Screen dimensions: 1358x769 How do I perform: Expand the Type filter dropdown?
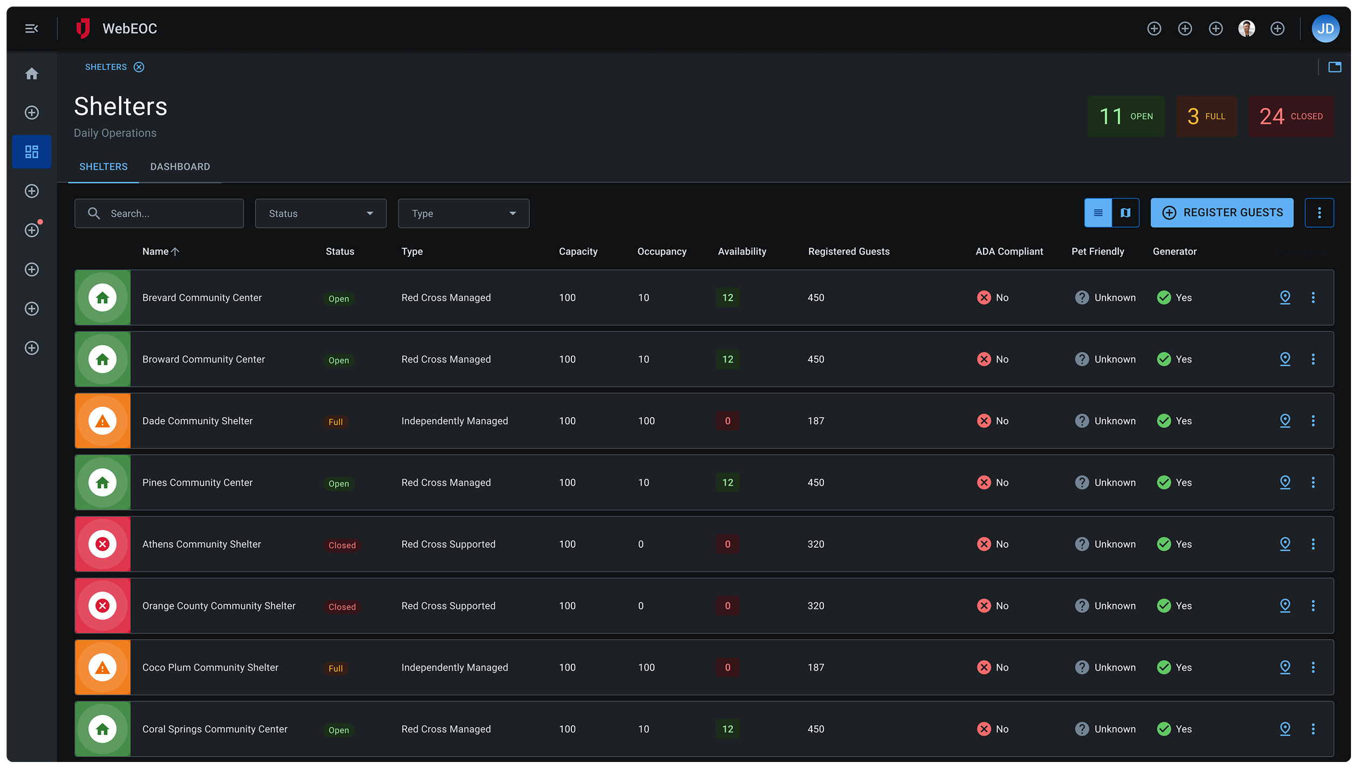(463, 214)
